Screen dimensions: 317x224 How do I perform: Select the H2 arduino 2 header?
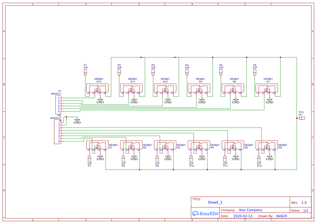(x=57, y=132)
